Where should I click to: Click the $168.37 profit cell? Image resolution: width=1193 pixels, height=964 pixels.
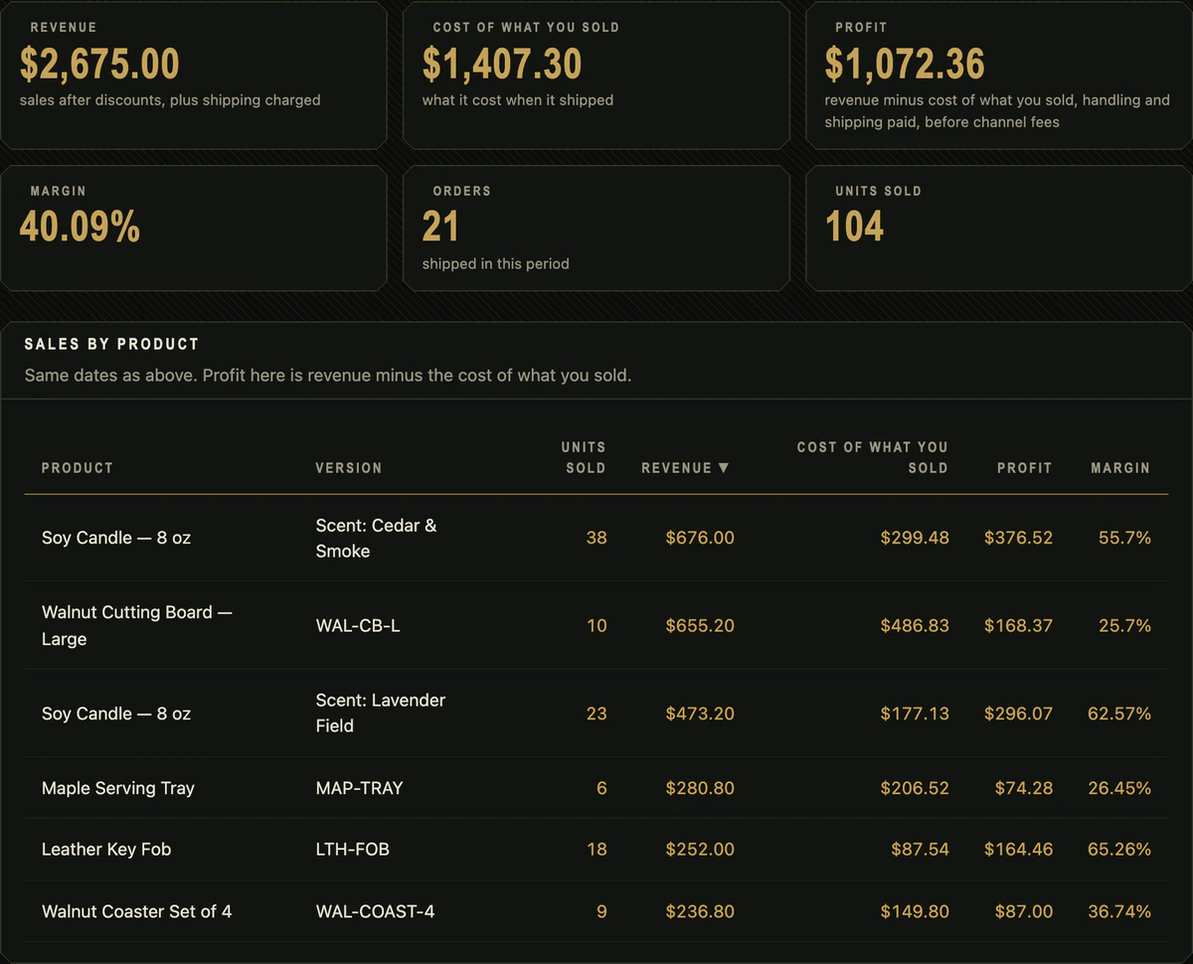tap(1018, 625)
